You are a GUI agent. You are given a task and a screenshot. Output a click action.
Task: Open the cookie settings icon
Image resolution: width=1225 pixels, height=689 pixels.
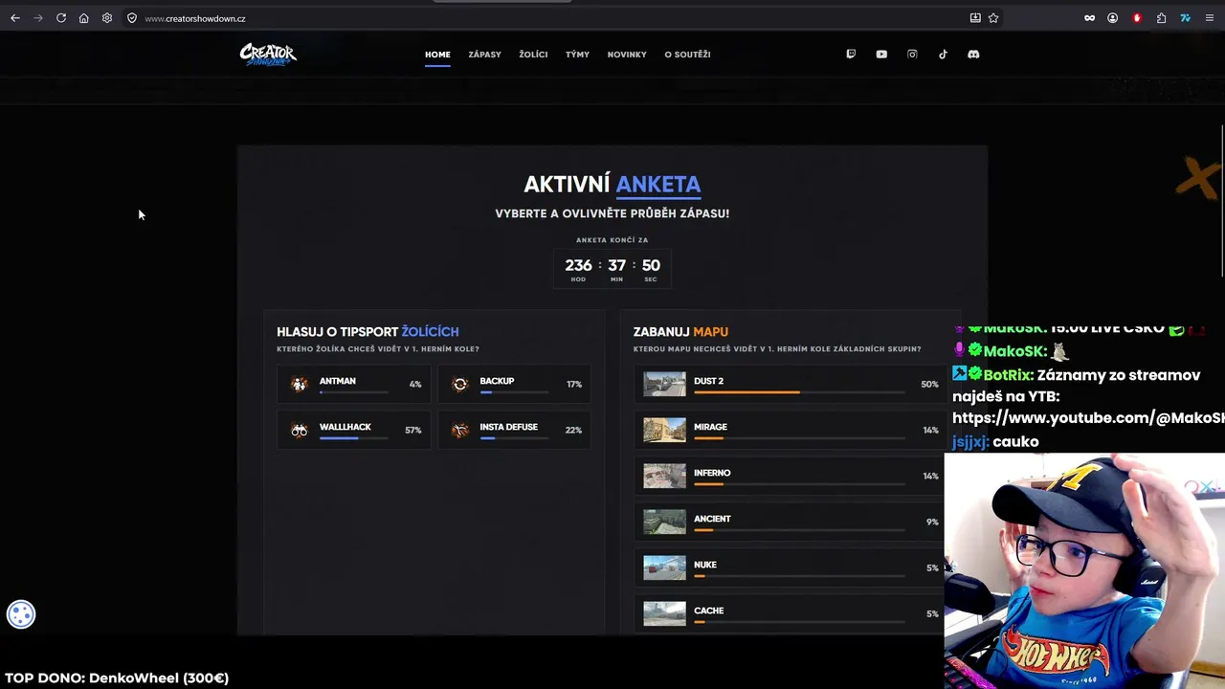21,614
